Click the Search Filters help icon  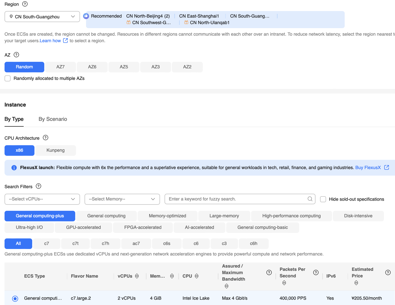click(38, 186)
